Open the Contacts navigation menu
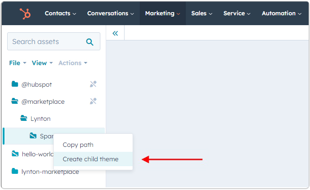310x190 pixels. tap(60, 13)
